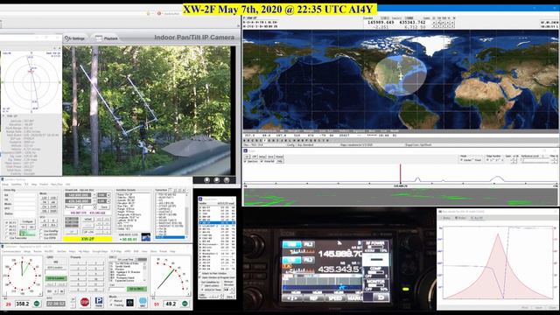Click the first round camera control icon

(206, 180)
